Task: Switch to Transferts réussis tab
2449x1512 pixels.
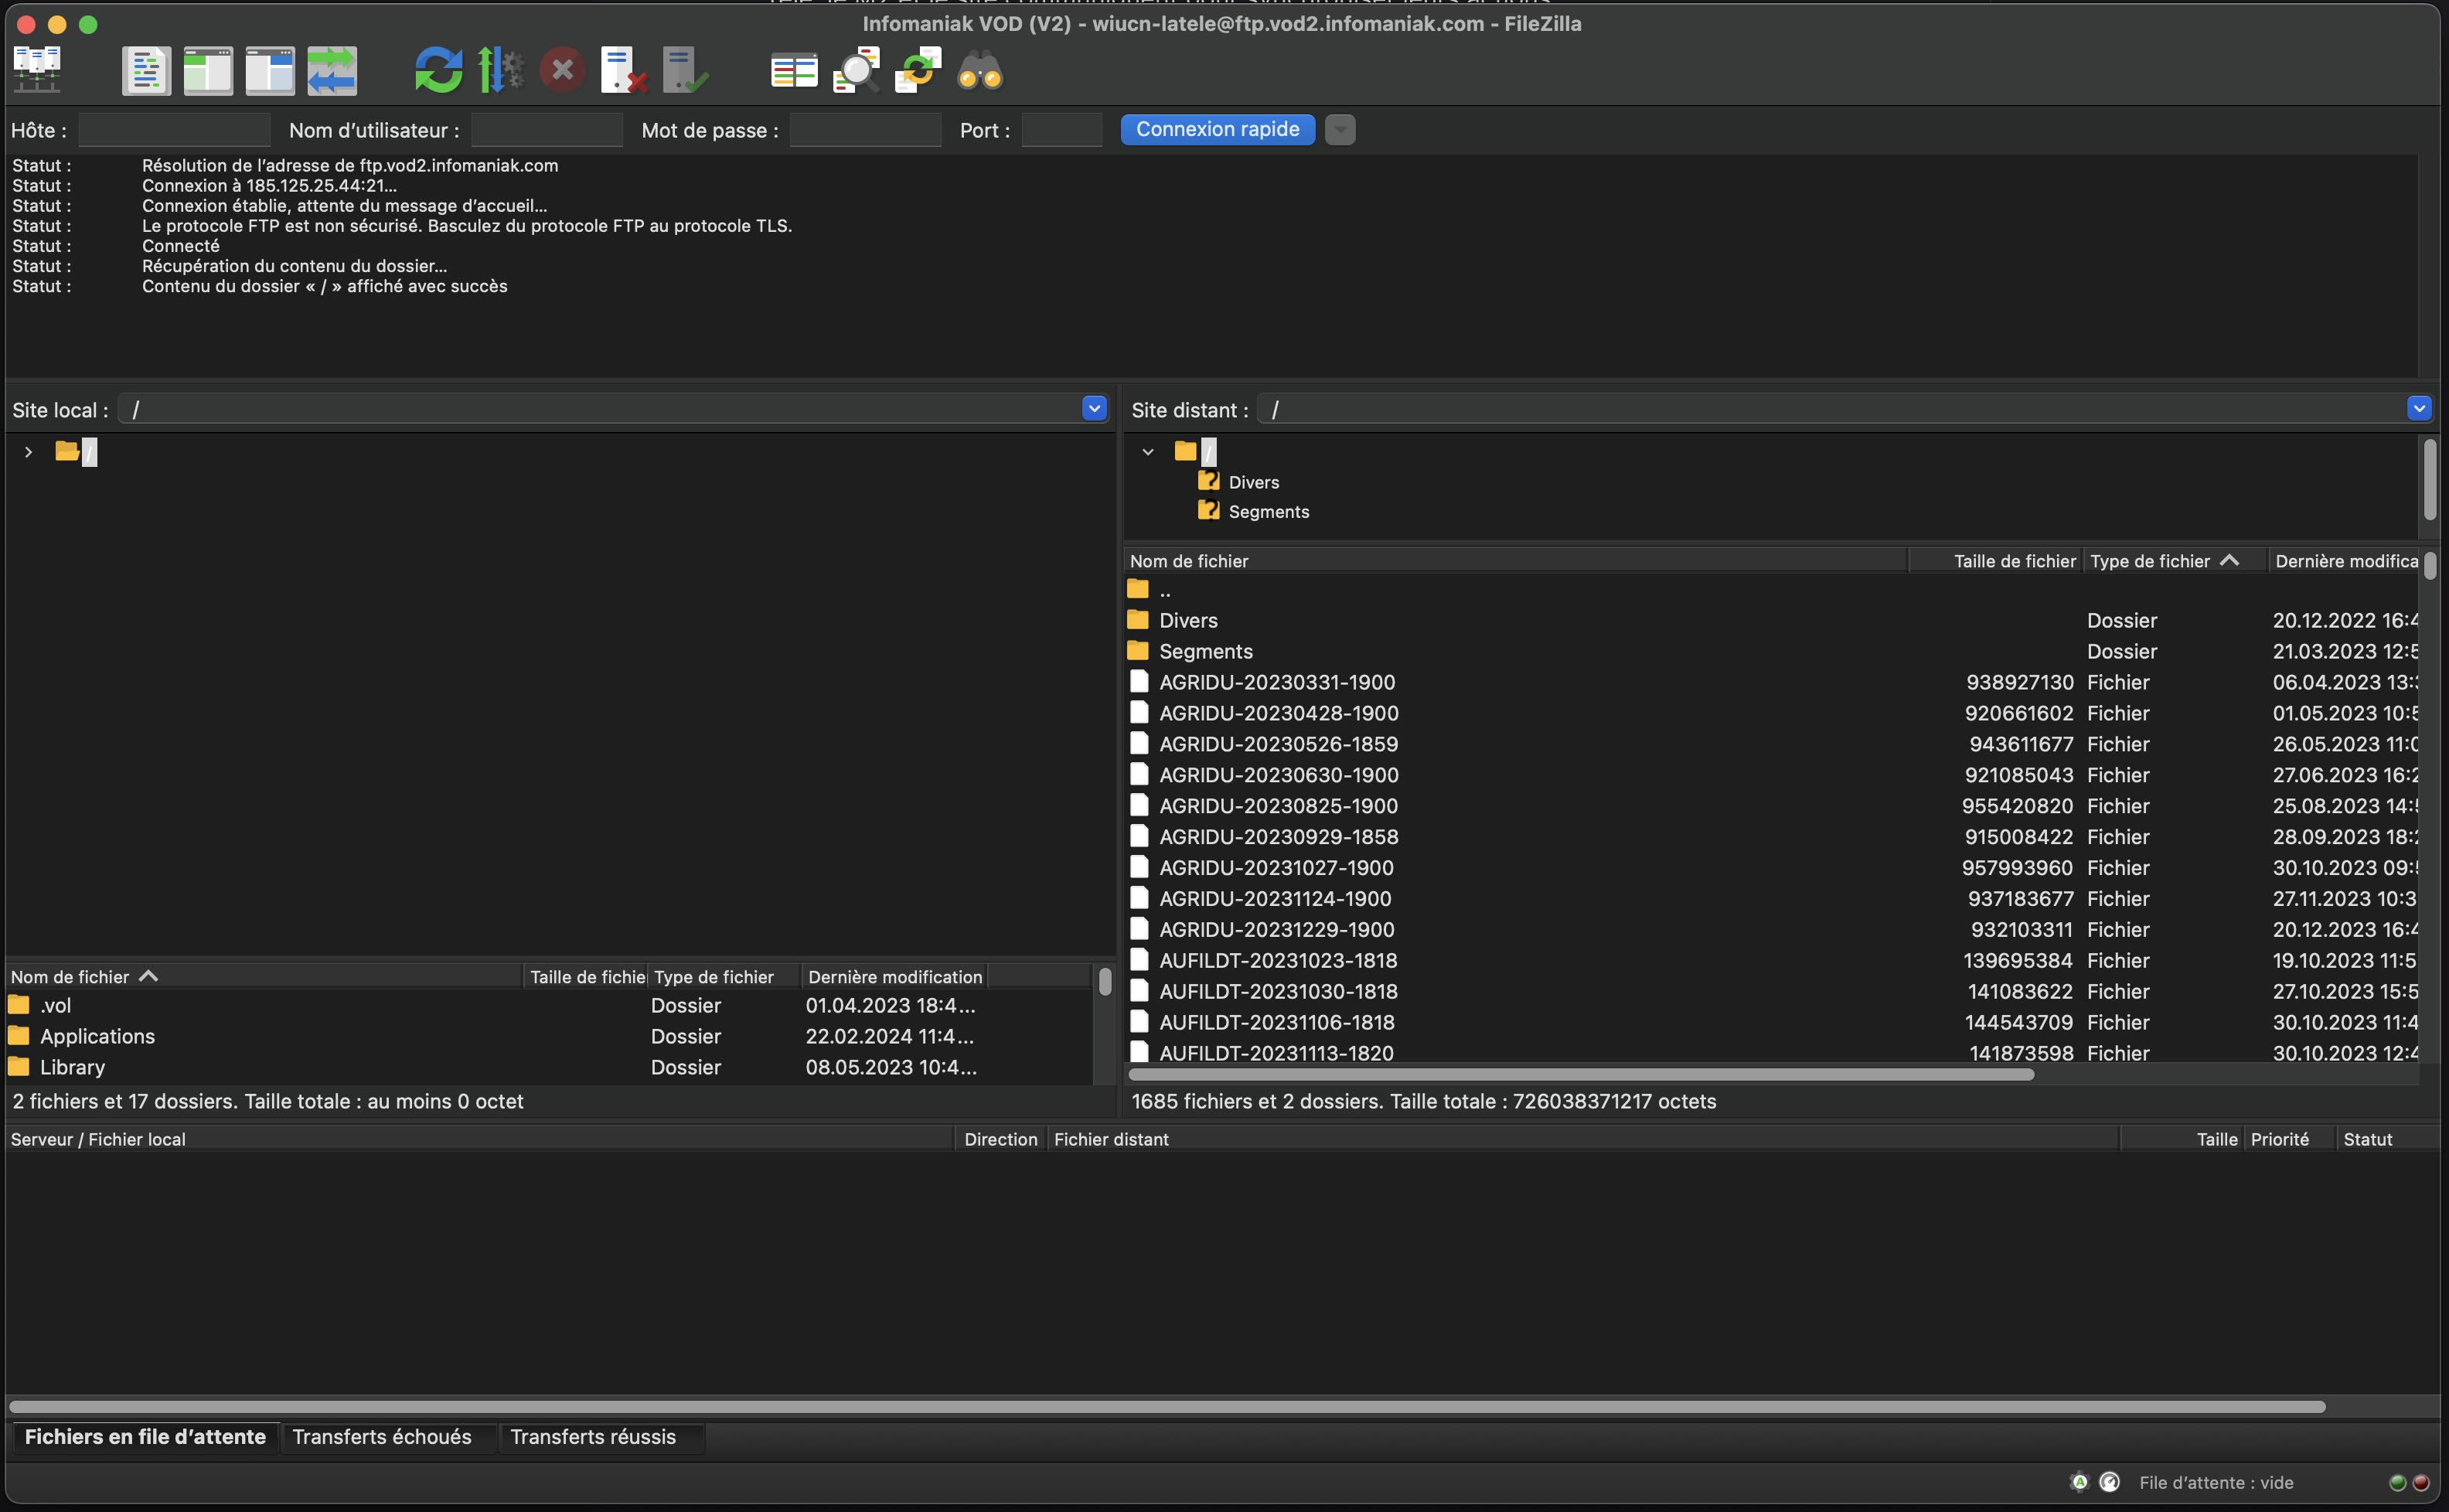Action: tap(593, 1437)
